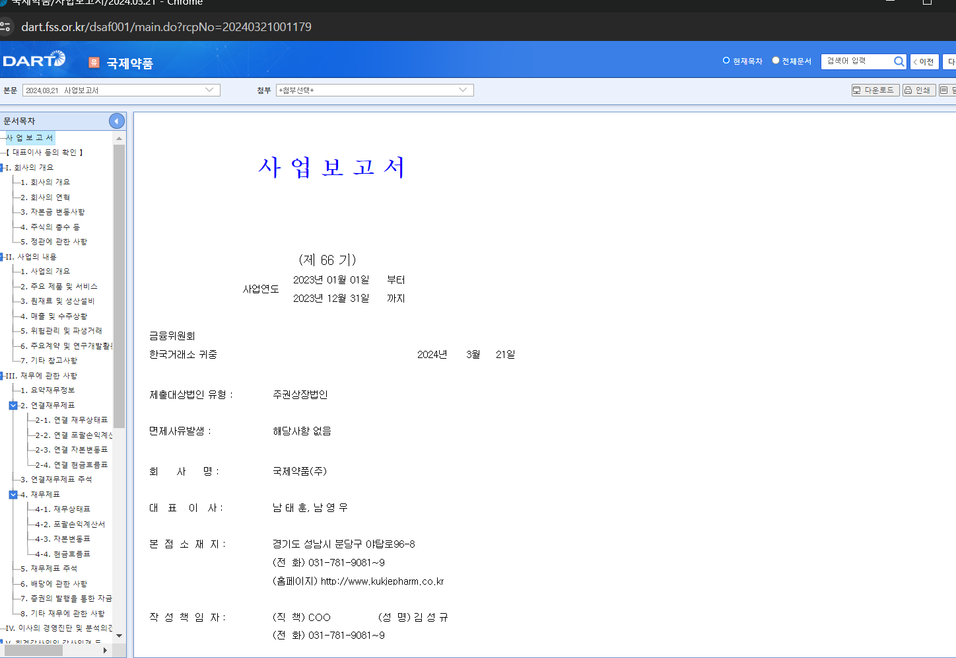Screen dimensions: 956x658
Task: Click tree panel horizontal scrollbar thumb
Action: click(33, 650)
